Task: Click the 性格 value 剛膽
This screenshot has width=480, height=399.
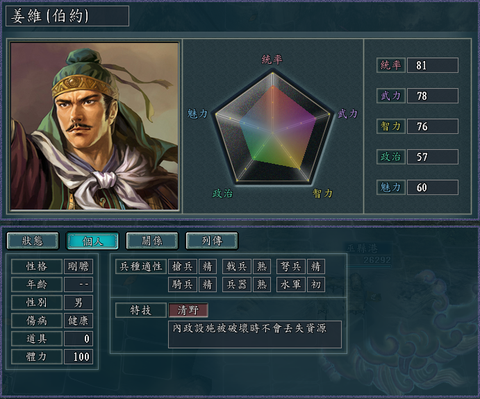Action: point(78,266)
